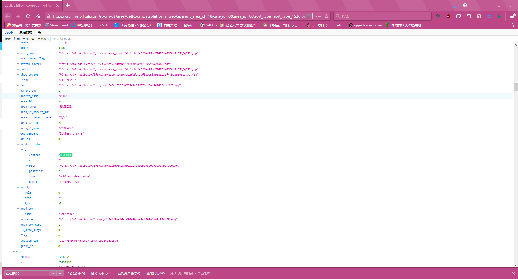The image size is (518, 279).
Task: Show site security info via lock icon
Action: click(49, 16)
